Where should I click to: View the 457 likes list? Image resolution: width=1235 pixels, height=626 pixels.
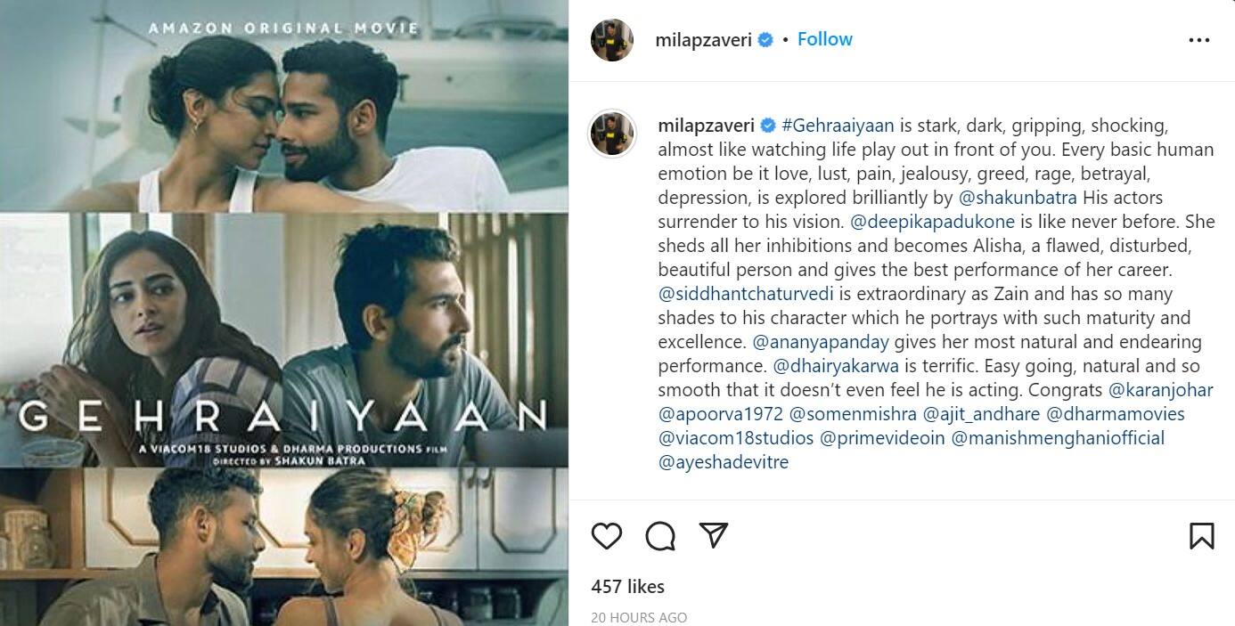627,587
